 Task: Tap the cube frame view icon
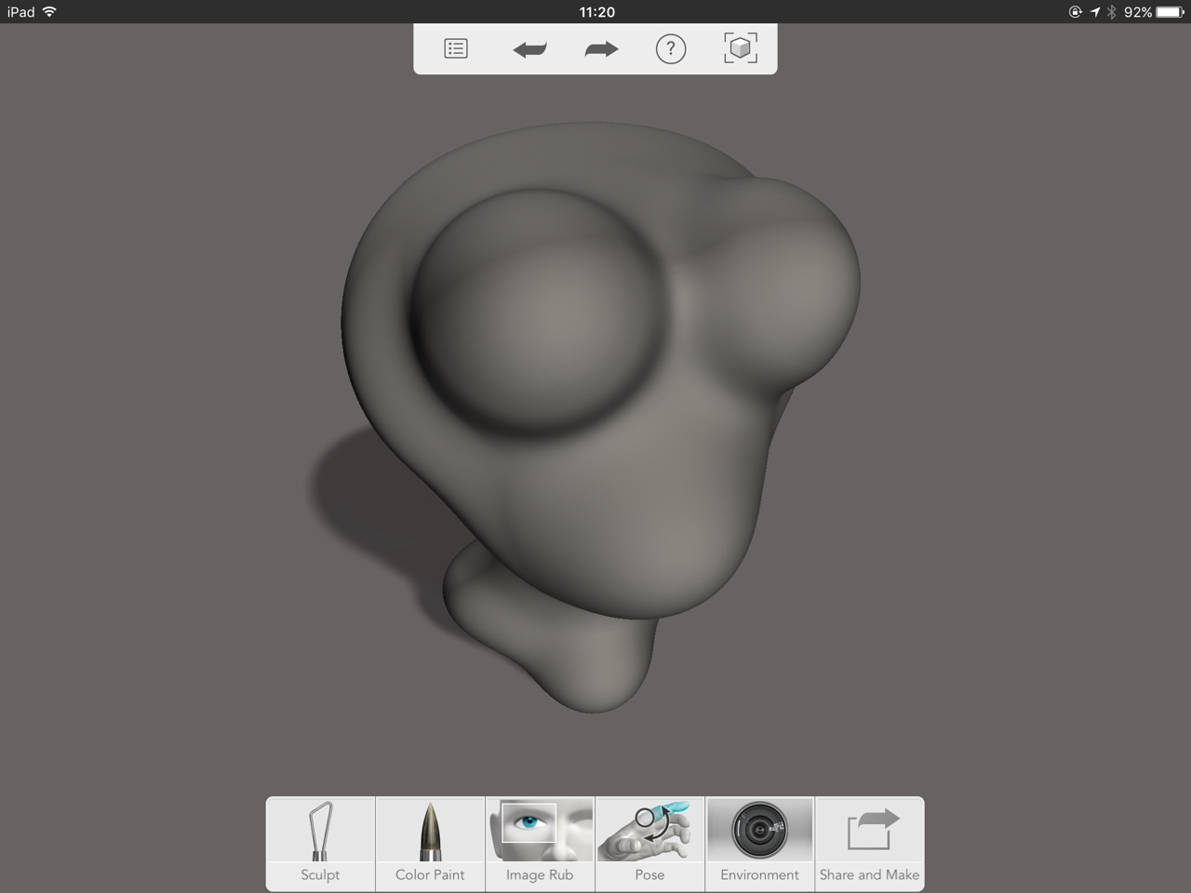coord(741,48)
